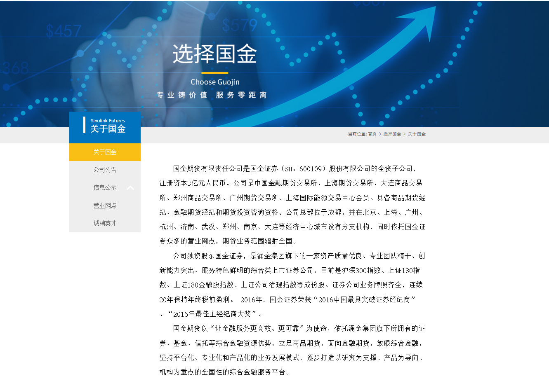
Task: Click the 专业铸价值 服务零距离 slogan
Action: (212, 95)
